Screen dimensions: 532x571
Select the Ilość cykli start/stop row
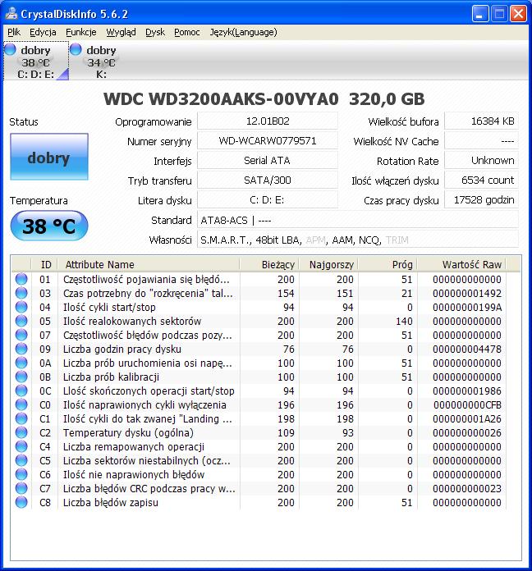[259, 307]
